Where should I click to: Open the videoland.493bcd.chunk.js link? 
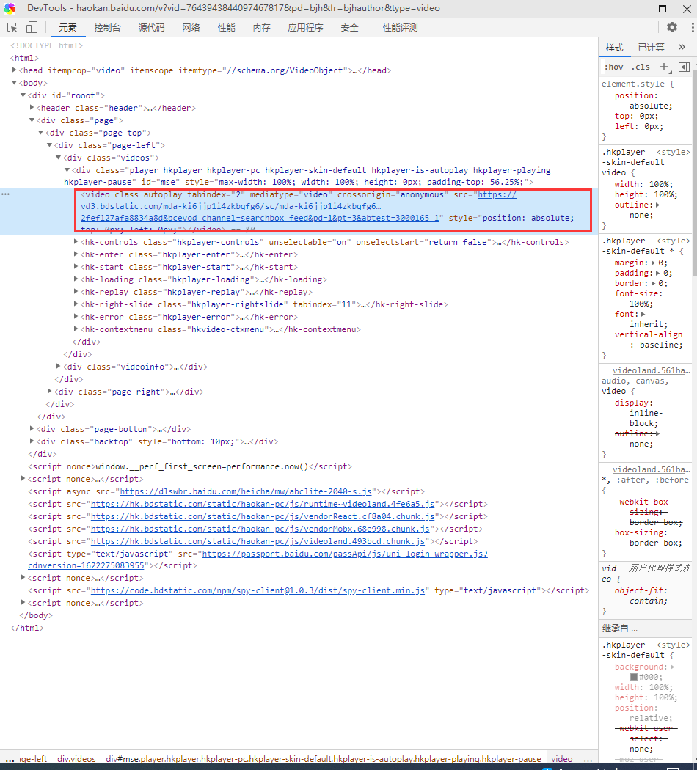pyautogui.click(x=258, y=541)
